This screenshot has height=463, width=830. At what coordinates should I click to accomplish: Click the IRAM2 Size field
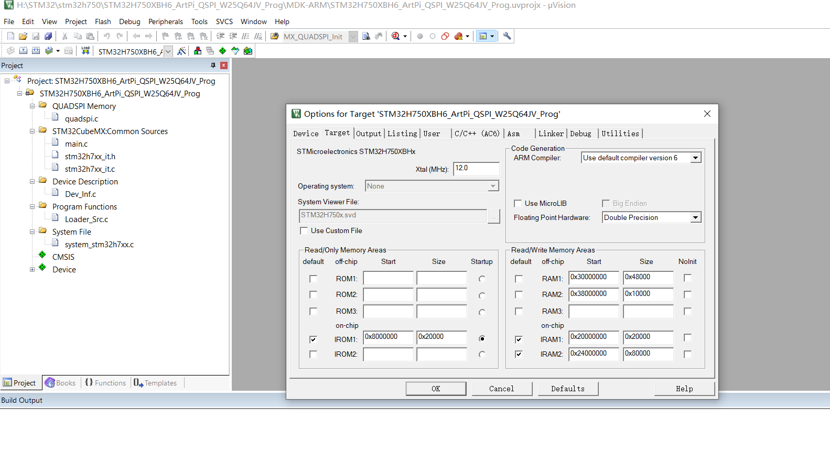click(x=648, y=354)
